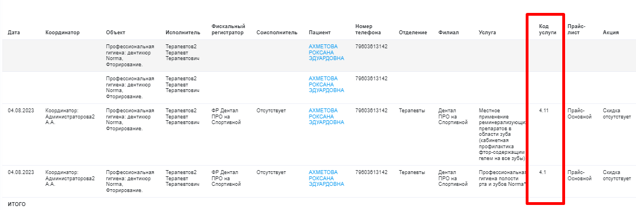Open patient link АХМЕТОВА in second row
The image size is (636, 210).
pyautogui.click(x=326, y=85)
